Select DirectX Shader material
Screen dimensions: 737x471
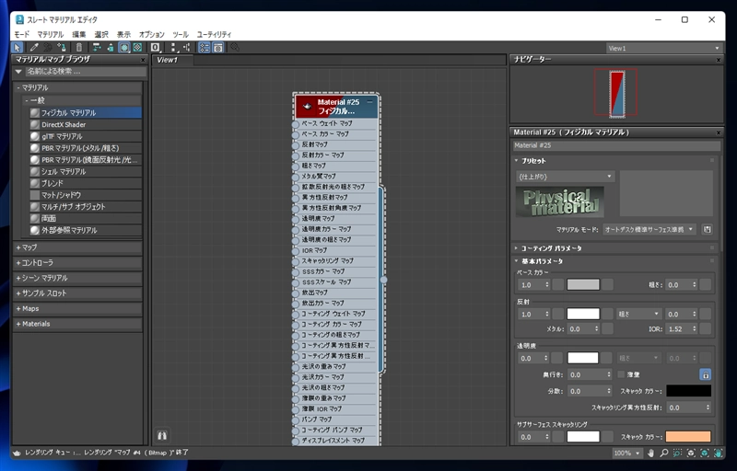85,124
